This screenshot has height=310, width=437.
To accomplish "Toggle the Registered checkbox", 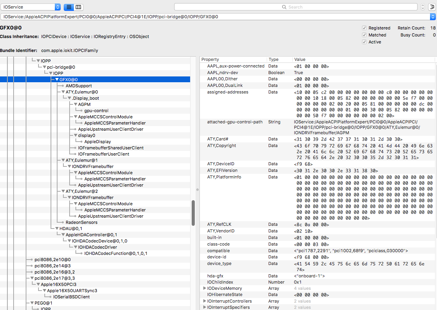I will point(364,28).
